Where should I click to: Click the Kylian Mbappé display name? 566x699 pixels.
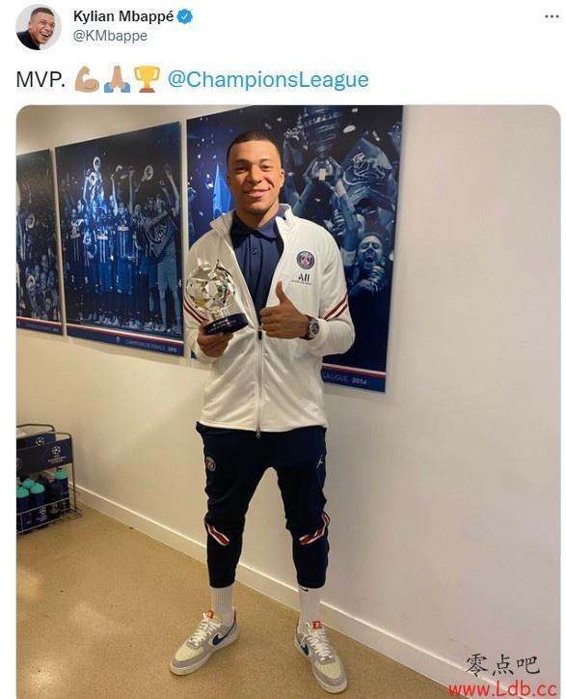(x=123, y=16)
